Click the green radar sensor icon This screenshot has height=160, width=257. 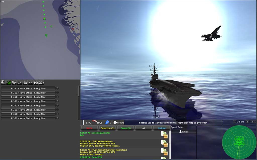[x=9, y=82]
